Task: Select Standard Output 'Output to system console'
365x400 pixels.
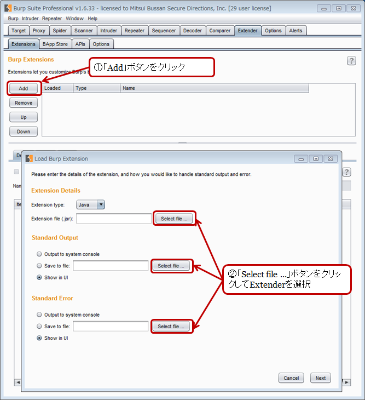Action: (x=39, y=254)
